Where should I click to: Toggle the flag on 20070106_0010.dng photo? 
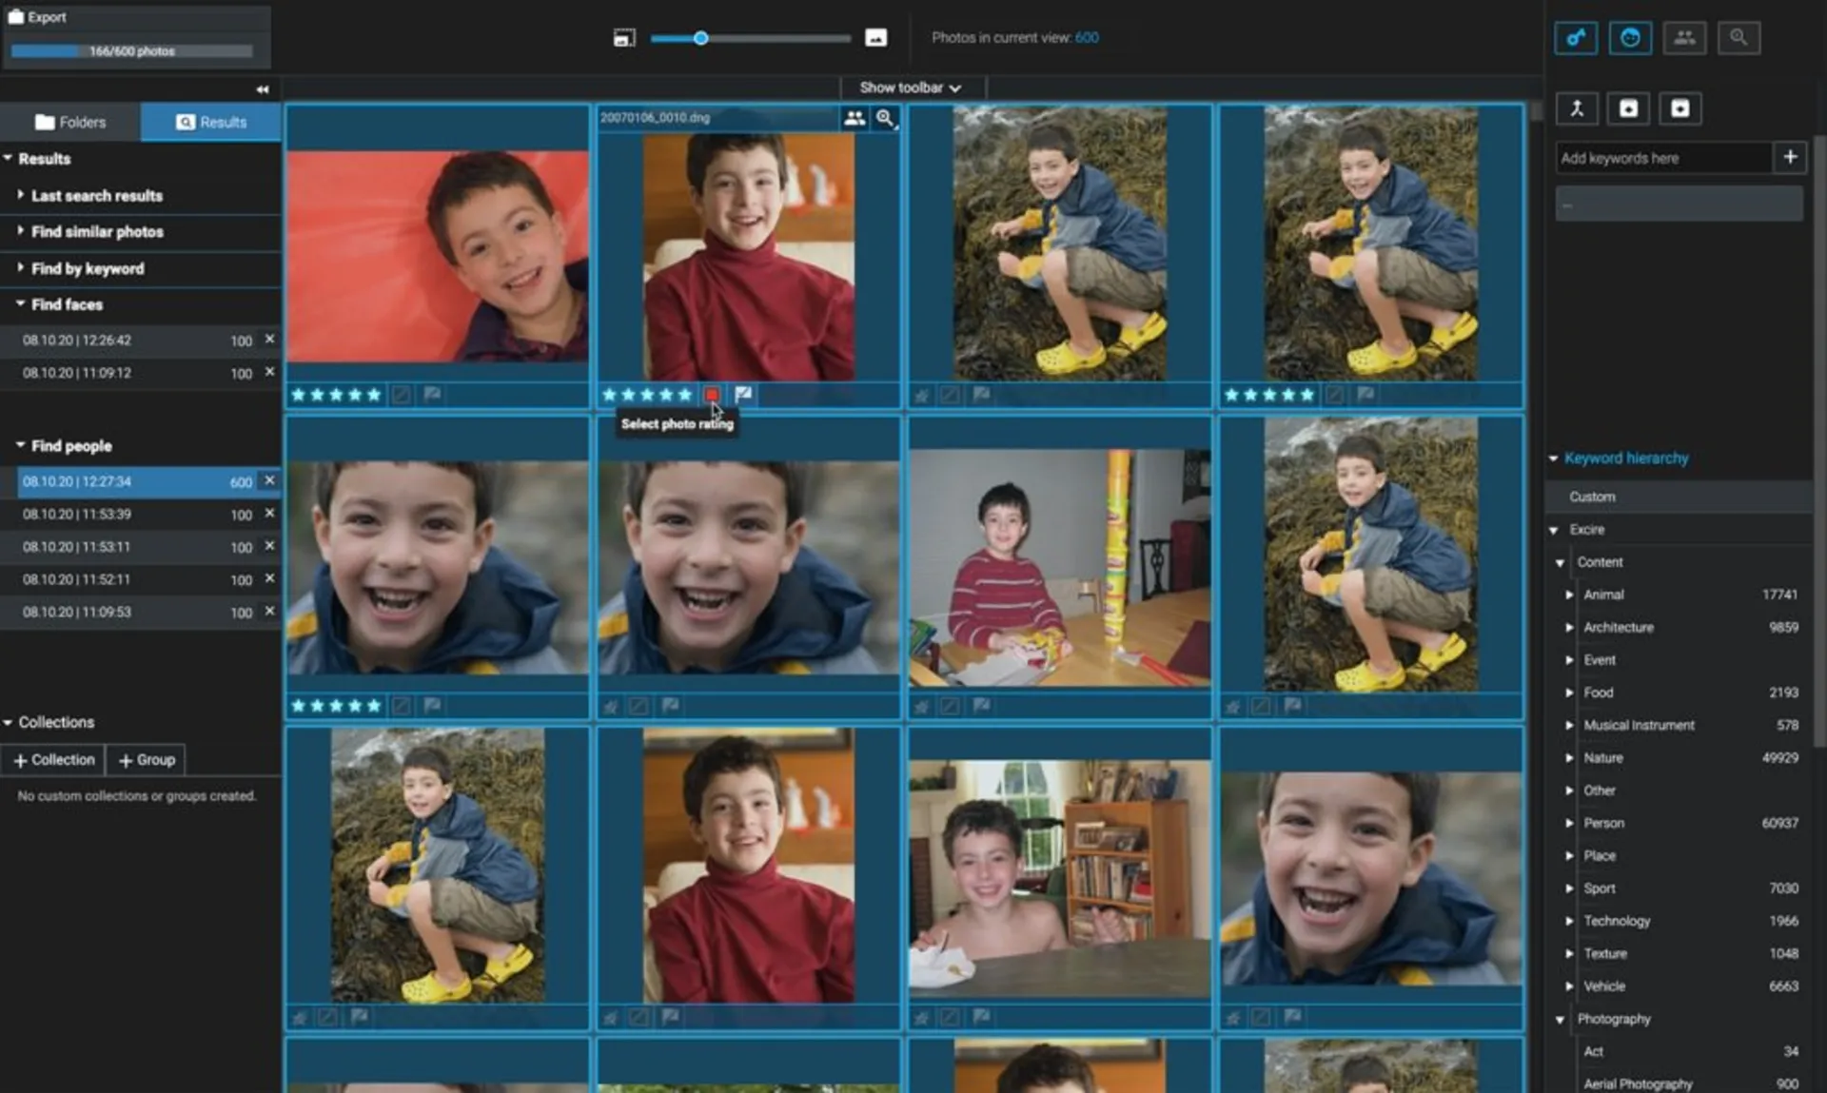coord(743,394)
